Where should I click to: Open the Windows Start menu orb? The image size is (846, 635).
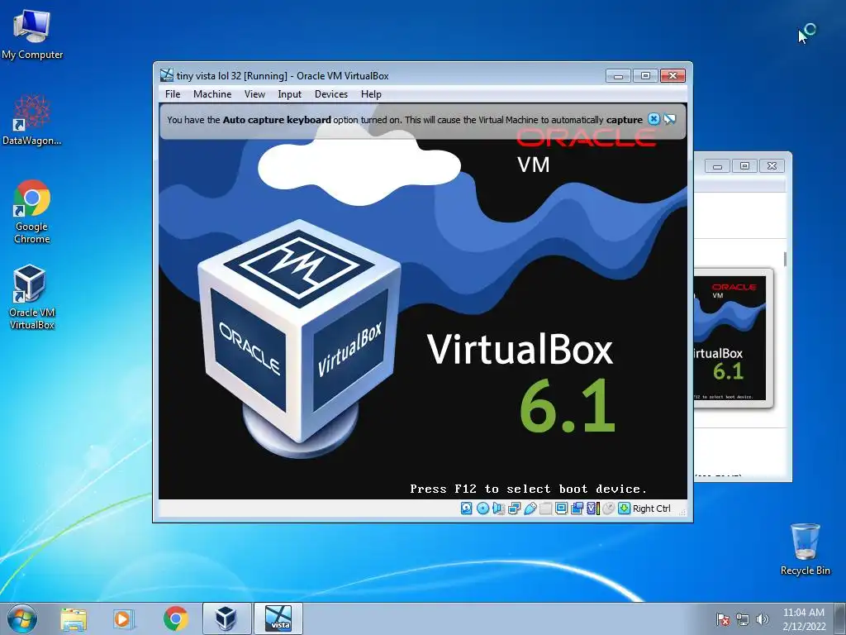[x=22, y=618]
